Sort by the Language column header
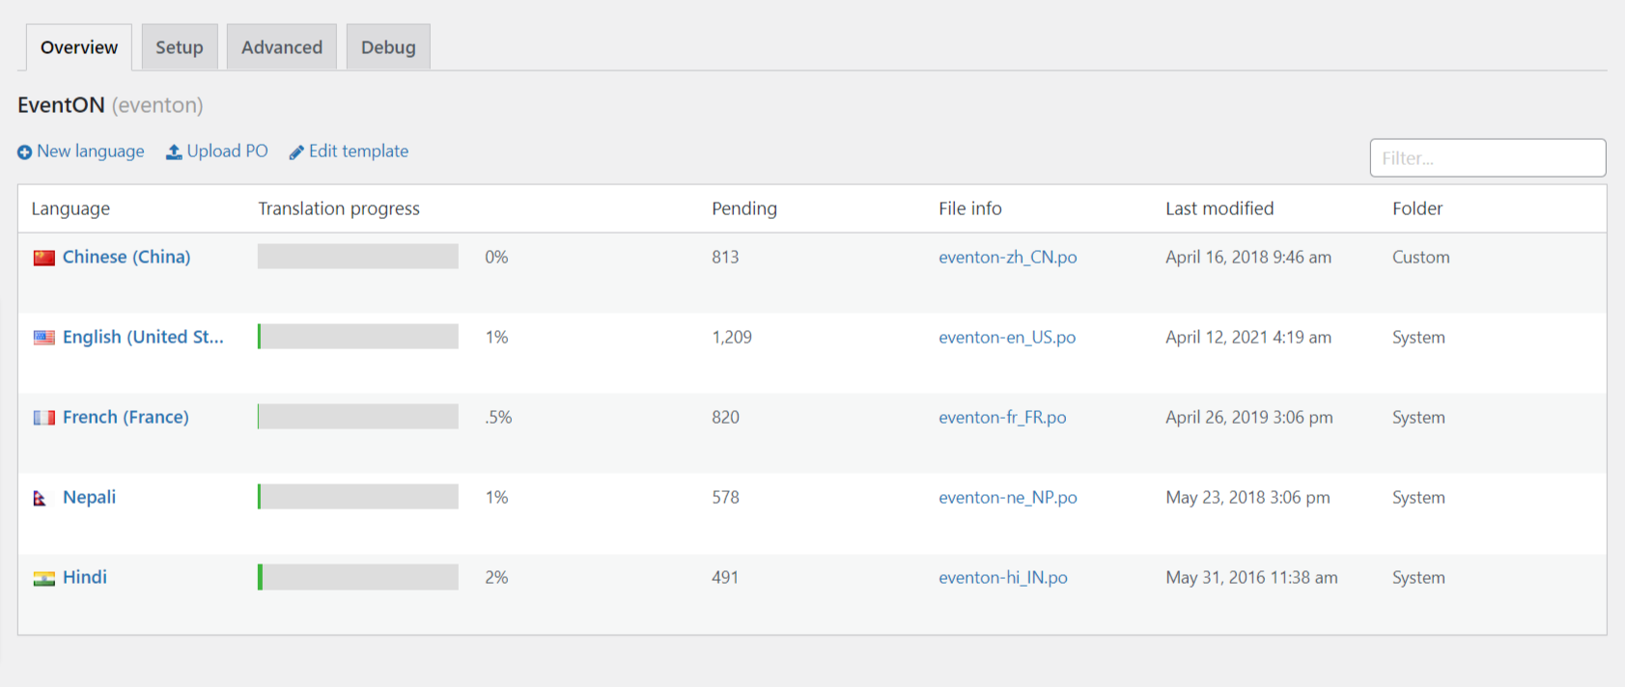This screenshot has width=1625, height=687. (70, 208)
